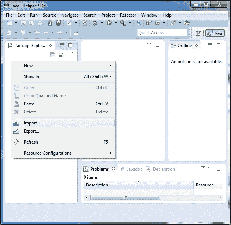Click the Open Perspective icon
This screenshot has width=231, height=225.
(198, 33)
